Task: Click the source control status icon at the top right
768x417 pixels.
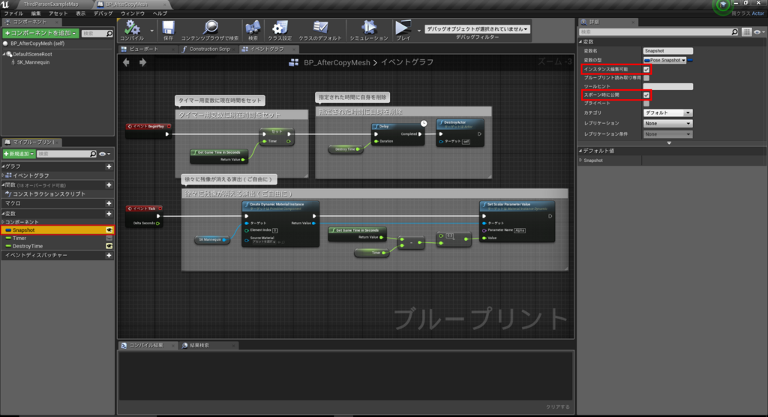Action: [723, 6]
